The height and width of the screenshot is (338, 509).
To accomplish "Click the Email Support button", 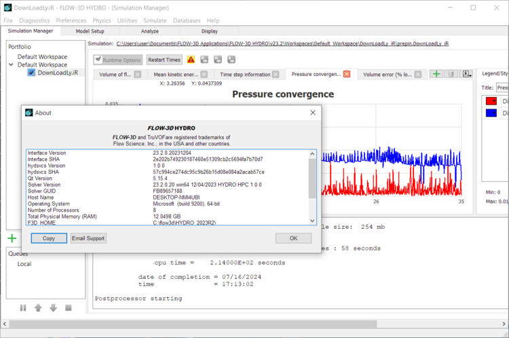I will point(88,238).
